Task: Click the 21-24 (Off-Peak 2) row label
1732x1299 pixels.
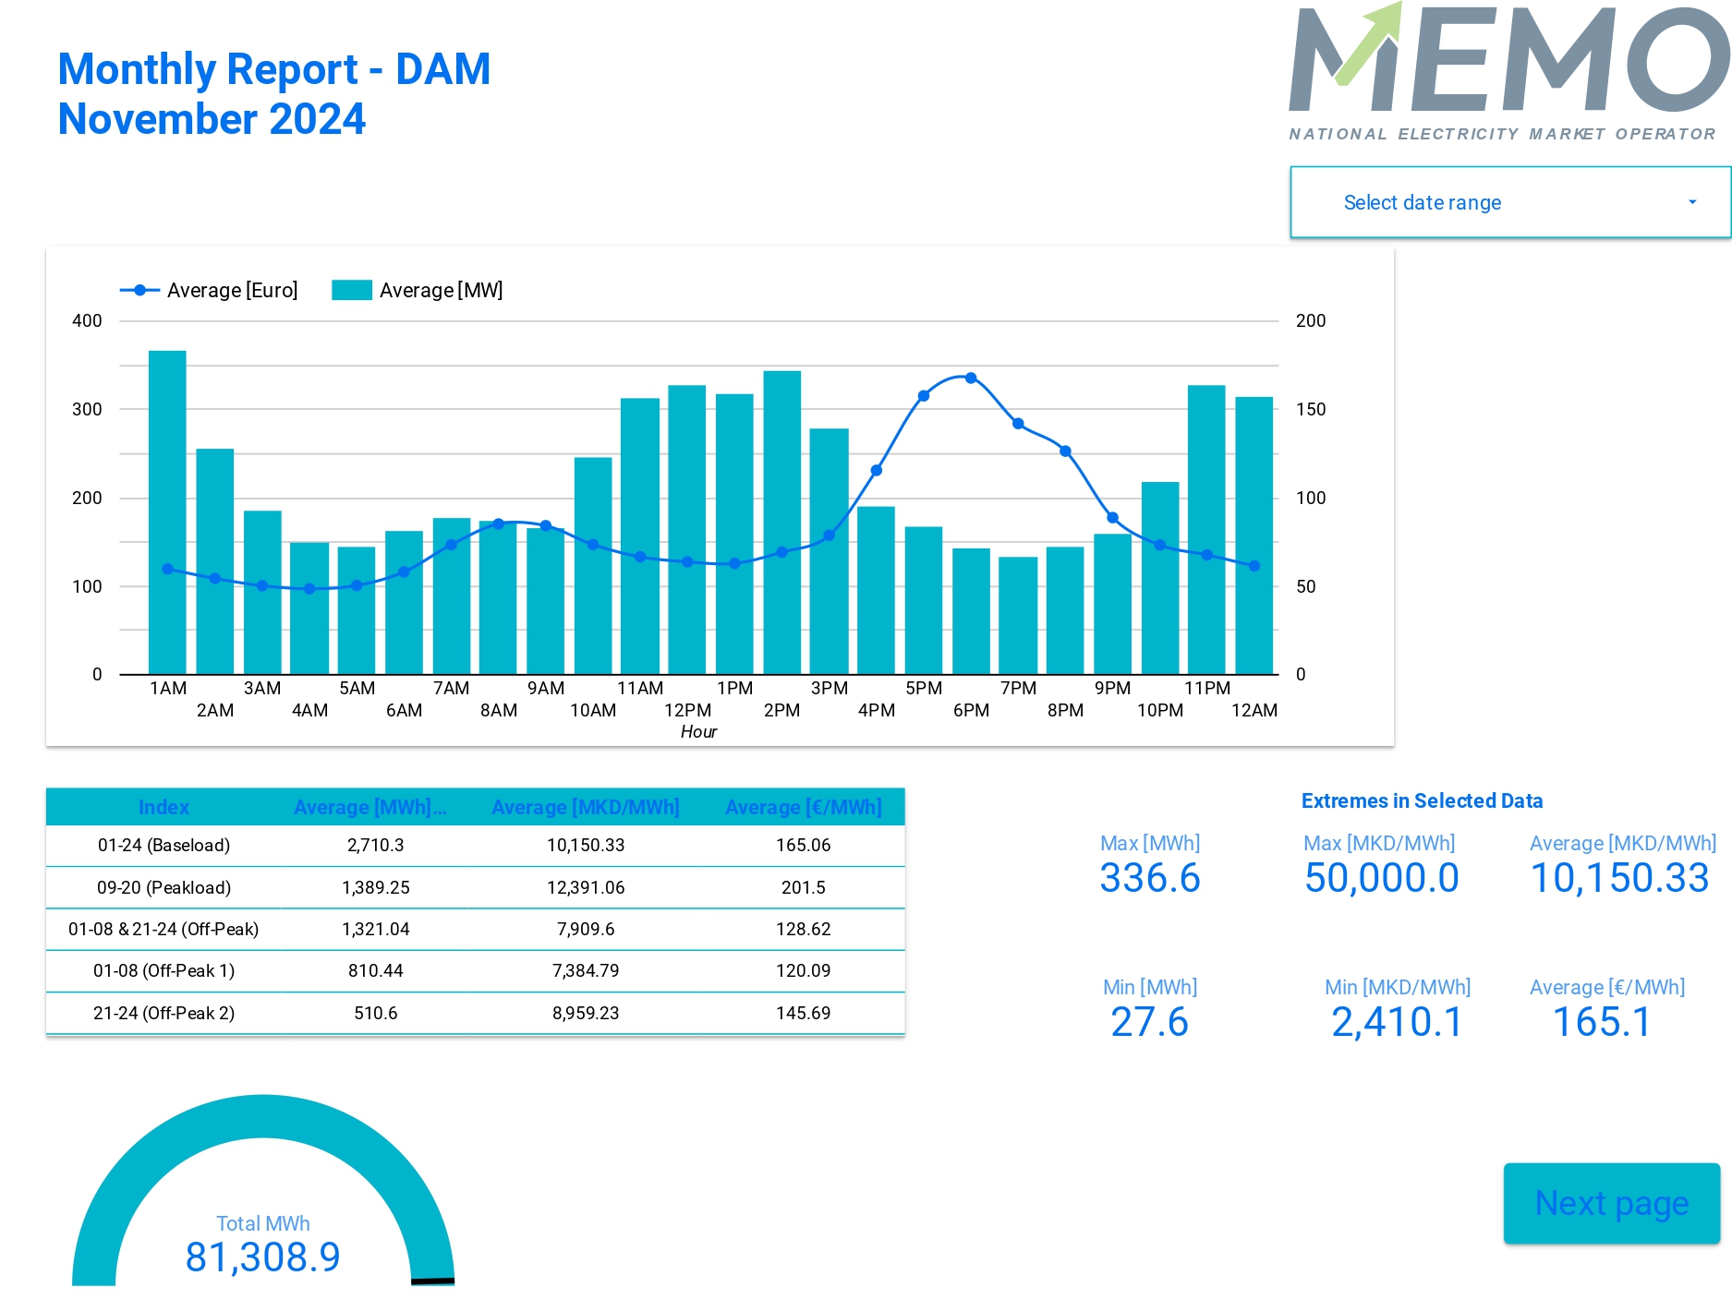Action: [164, 1013]
